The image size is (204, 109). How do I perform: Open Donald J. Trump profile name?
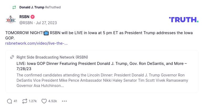pyautogui.click(x=32, y=7)
